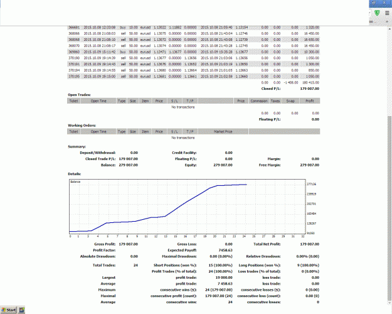
Task: Click the Closed P/L: label
Action: 271,89
